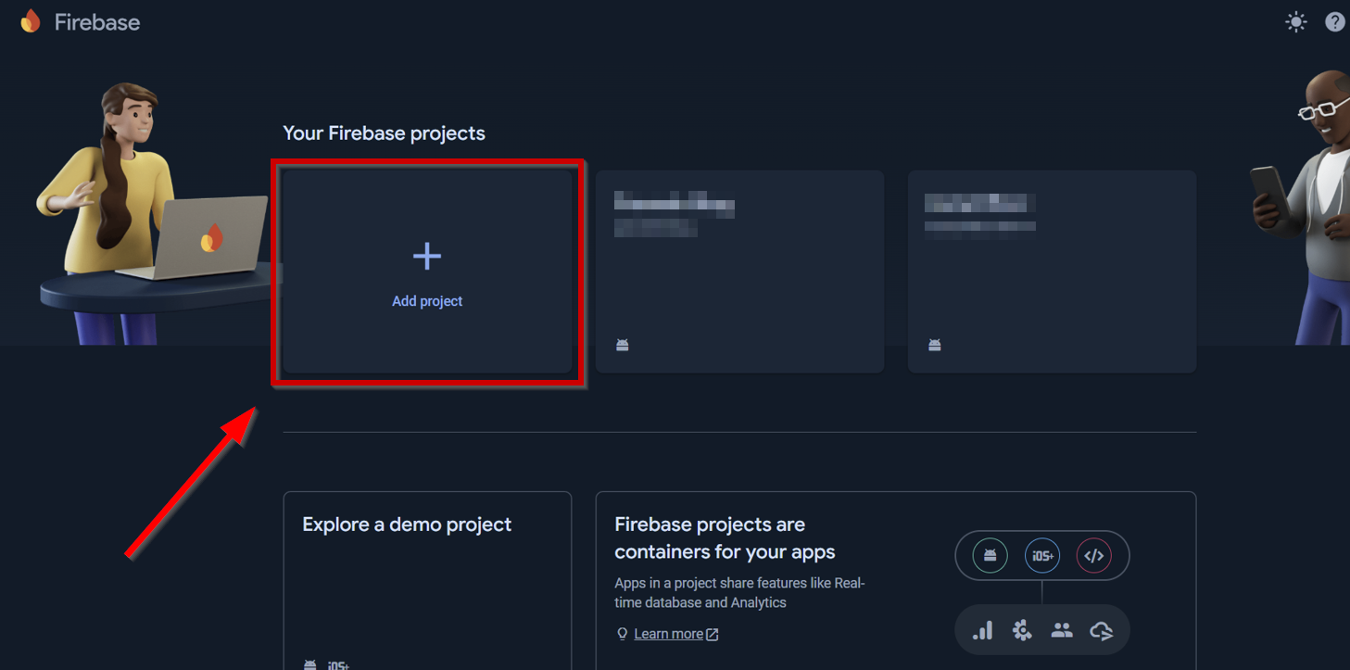Click the Analytics bar chart icon
1350x670 pixels.
coord(981,630)
